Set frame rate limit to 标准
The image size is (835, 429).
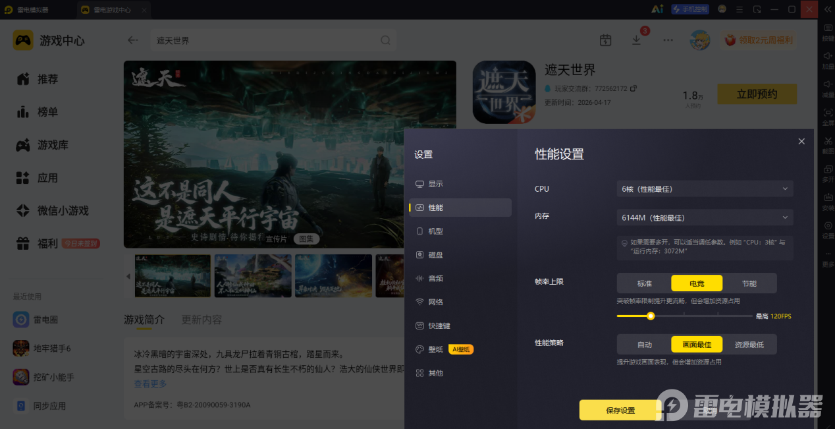[644, 283]
